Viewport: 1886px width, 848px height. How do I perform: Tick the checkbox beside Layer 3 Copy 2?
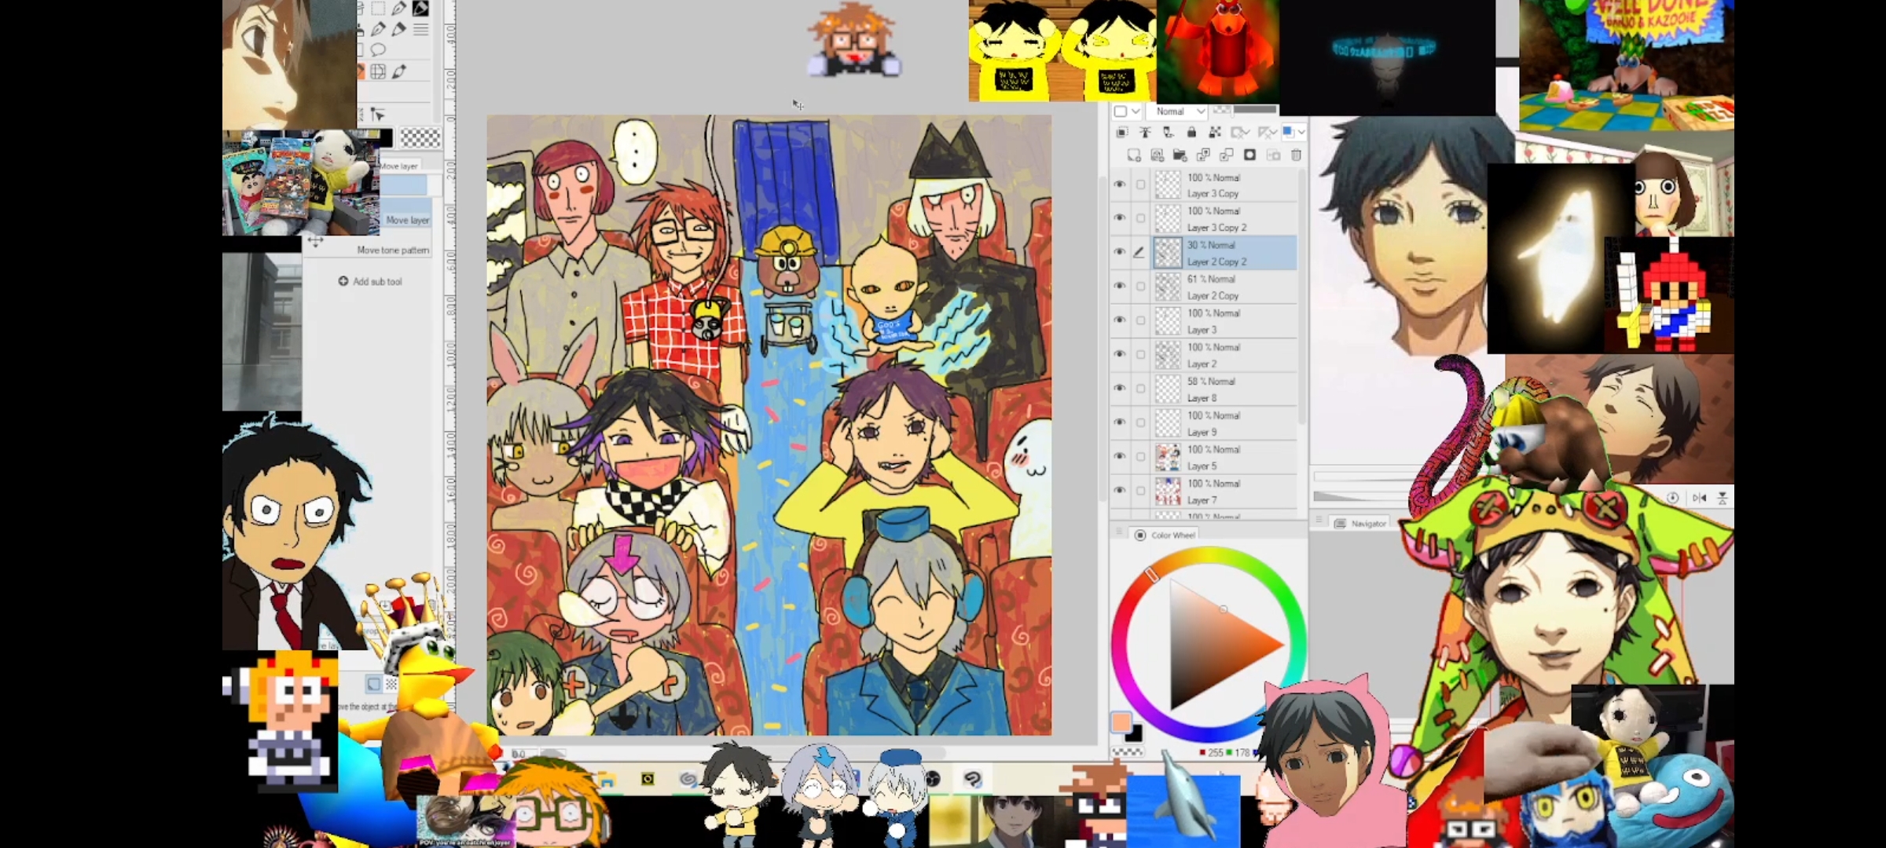click(1140, 218)
